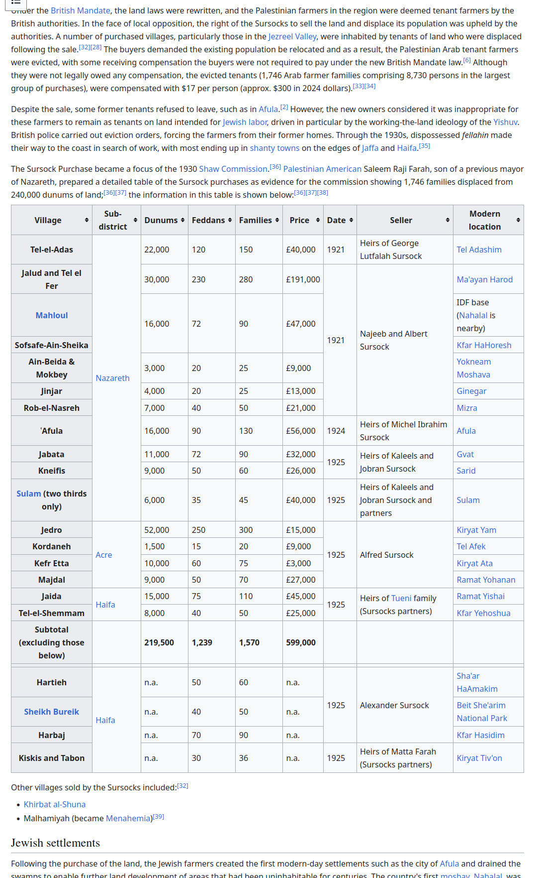Select the Jewish settlements section heading

(55, 843)
